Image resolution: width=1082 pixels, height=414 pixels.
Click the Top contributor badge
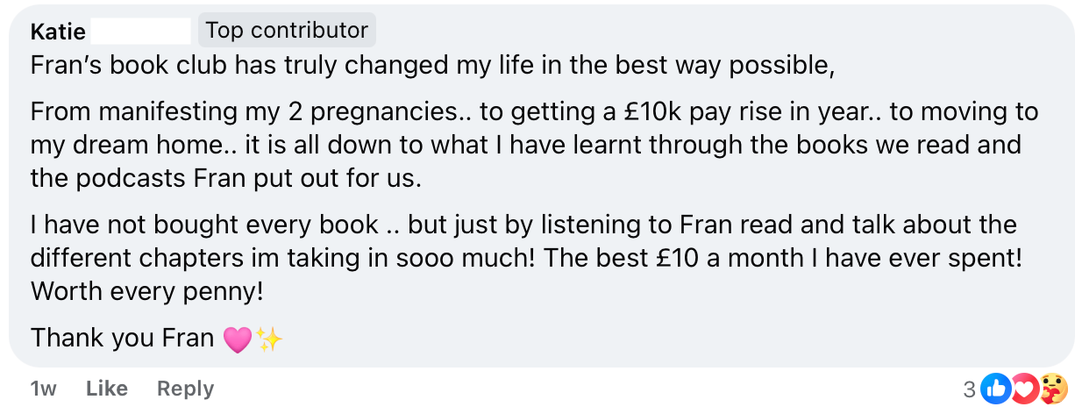(287, 31)
